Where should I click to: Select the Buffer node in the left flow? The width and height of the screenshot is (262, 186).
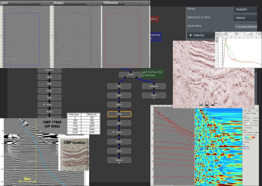49,112
